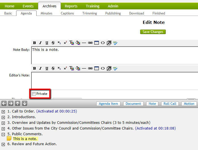Image resolution: width=198 pixels, height=150 pixels.
Task: Open text color tool in Editor's Note toolbar
Action: (x=72, y=68)
